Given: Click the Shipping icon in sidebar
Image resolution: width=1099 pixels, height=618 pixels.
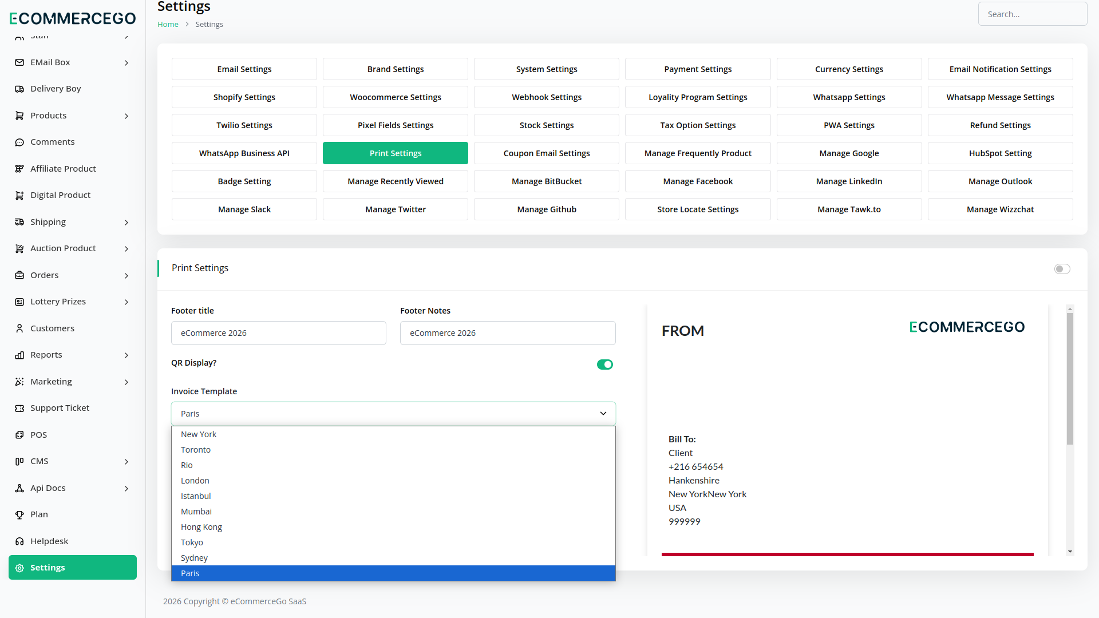Looking at the screenshot, I should click(x=19, y=222).
